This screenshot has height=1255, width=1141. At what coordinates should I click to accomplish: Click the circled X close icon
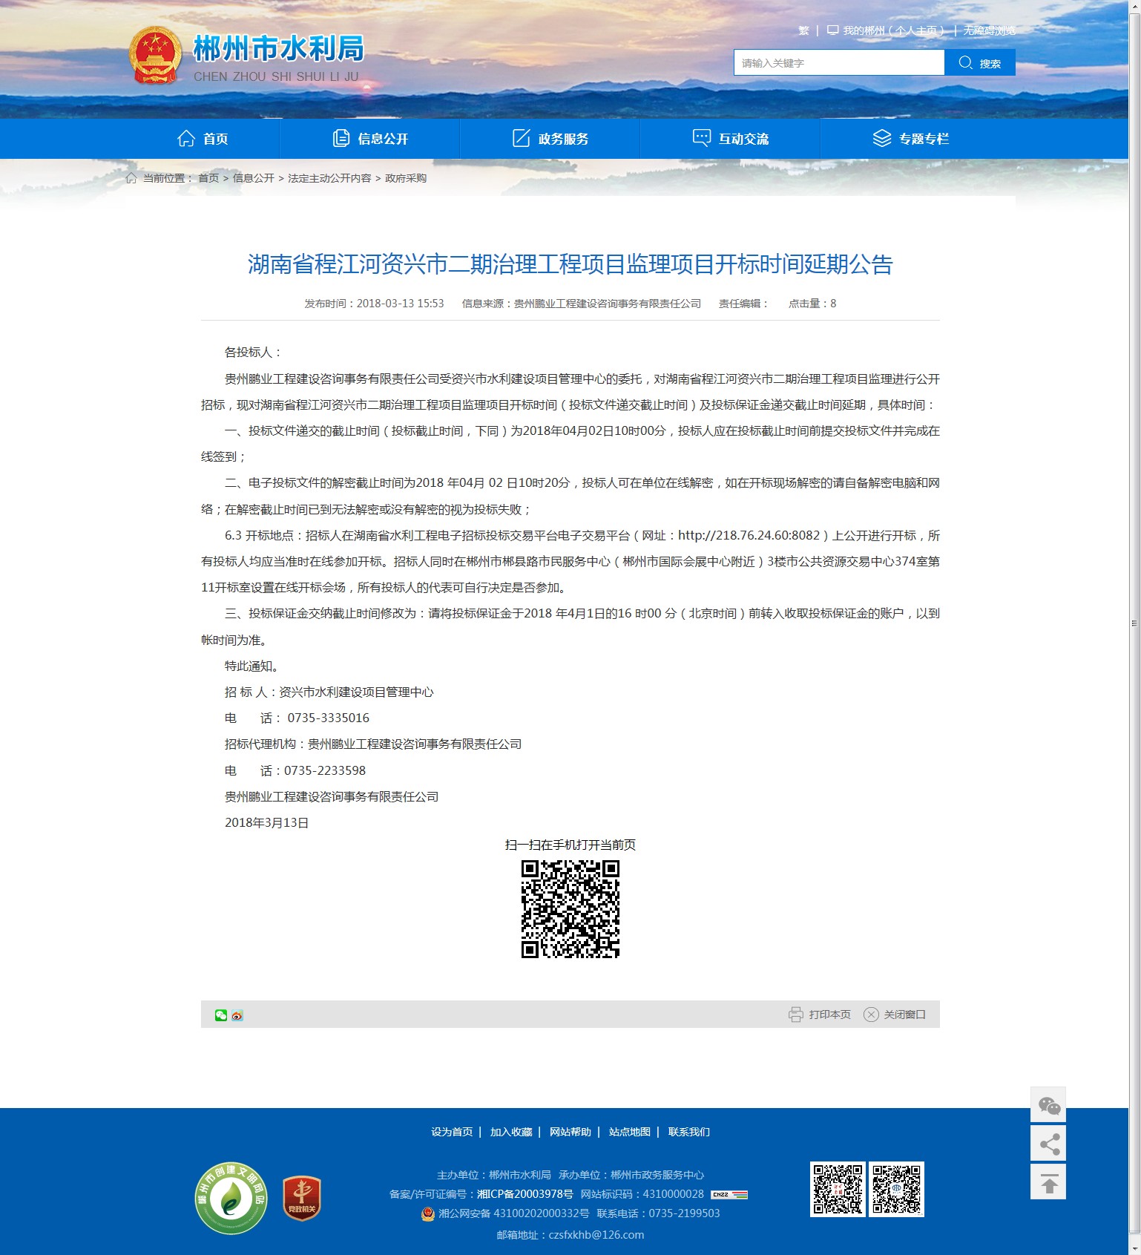[x=871, y=1015]
